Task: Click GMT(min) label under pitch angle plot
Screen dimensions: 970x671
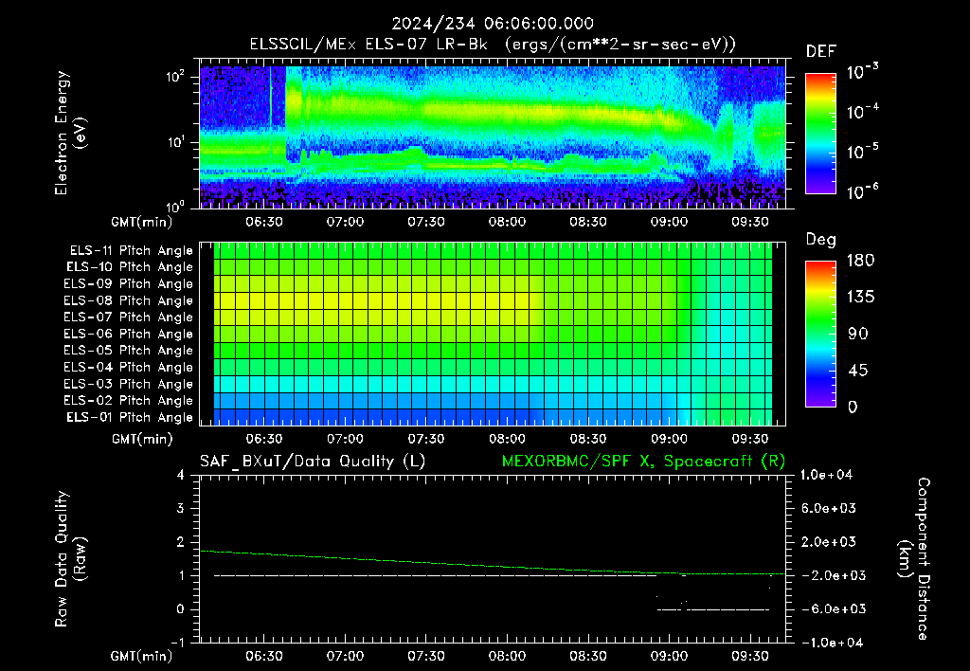Action: (x=142, y=440)
